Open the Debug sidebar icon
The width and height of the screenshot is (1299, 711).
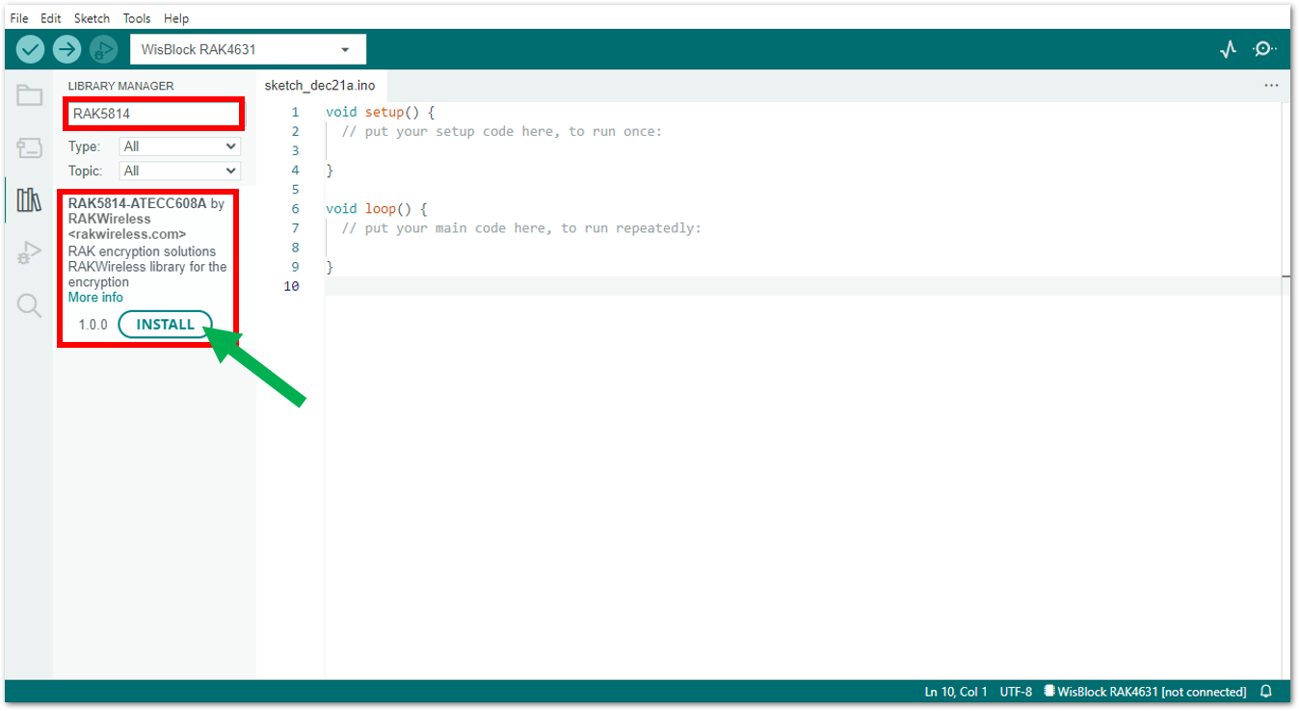click(30, 253)
